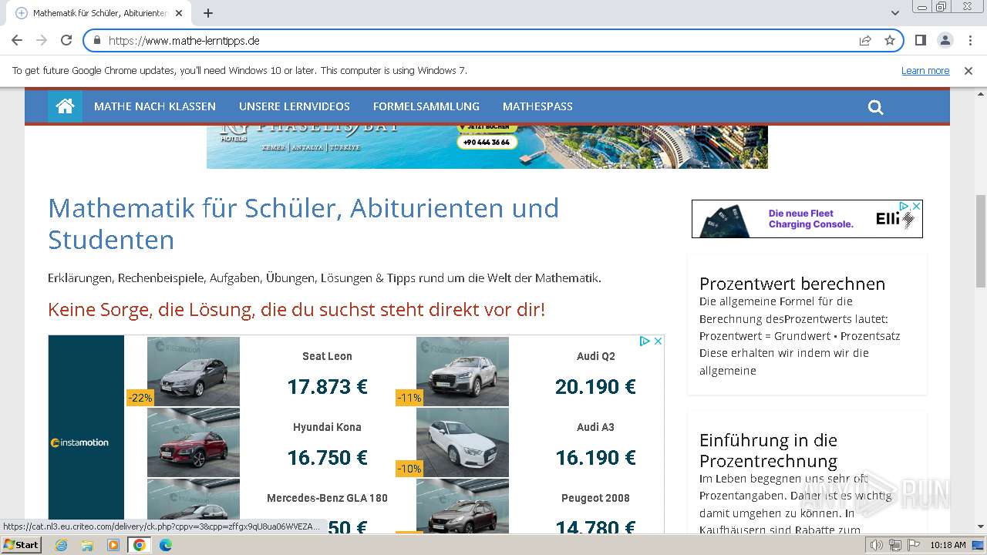Dismiss the Chrome update notification bar
Screen dimensions: 987x555
[968, 71]
